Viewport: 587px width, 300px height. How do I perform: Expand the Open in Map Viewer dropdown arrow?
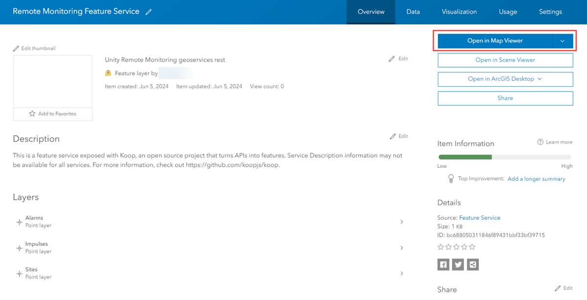(563, 41)
